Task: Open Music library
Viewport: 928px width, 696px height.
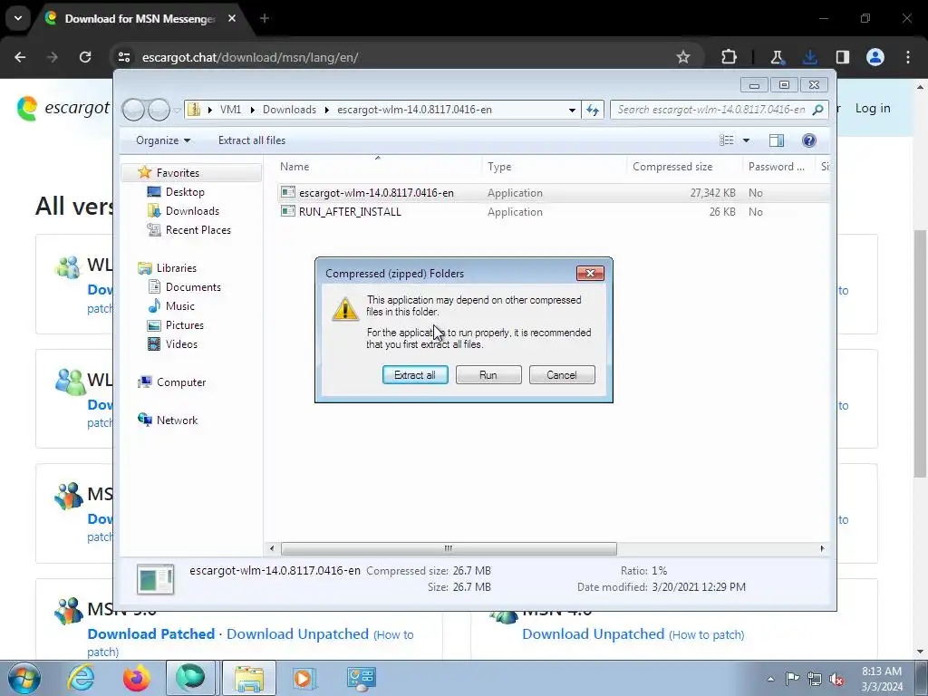Action: tap(180, 306)
